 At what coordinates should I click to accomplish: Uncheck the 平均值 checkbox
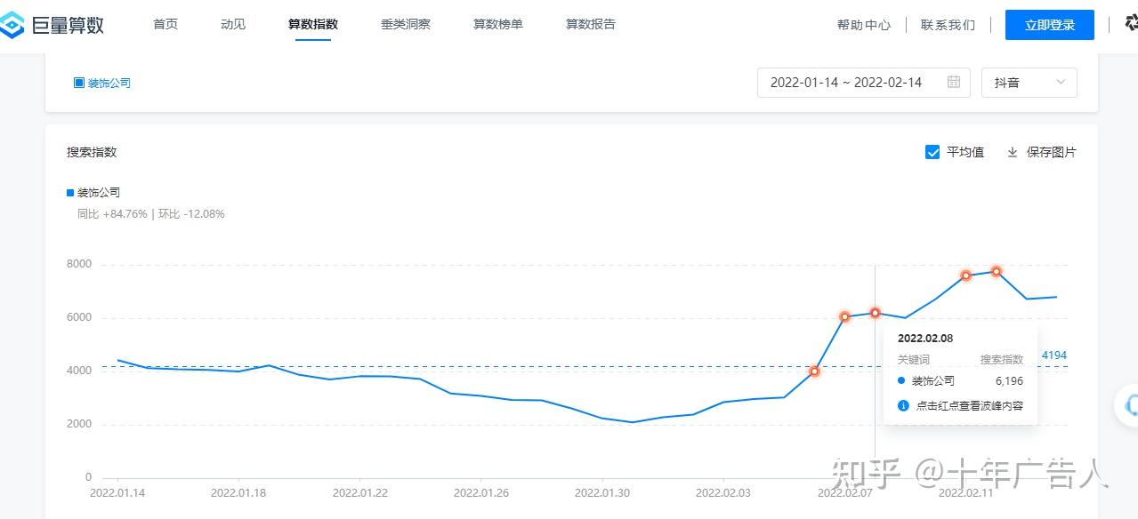(x=932, y=152)
